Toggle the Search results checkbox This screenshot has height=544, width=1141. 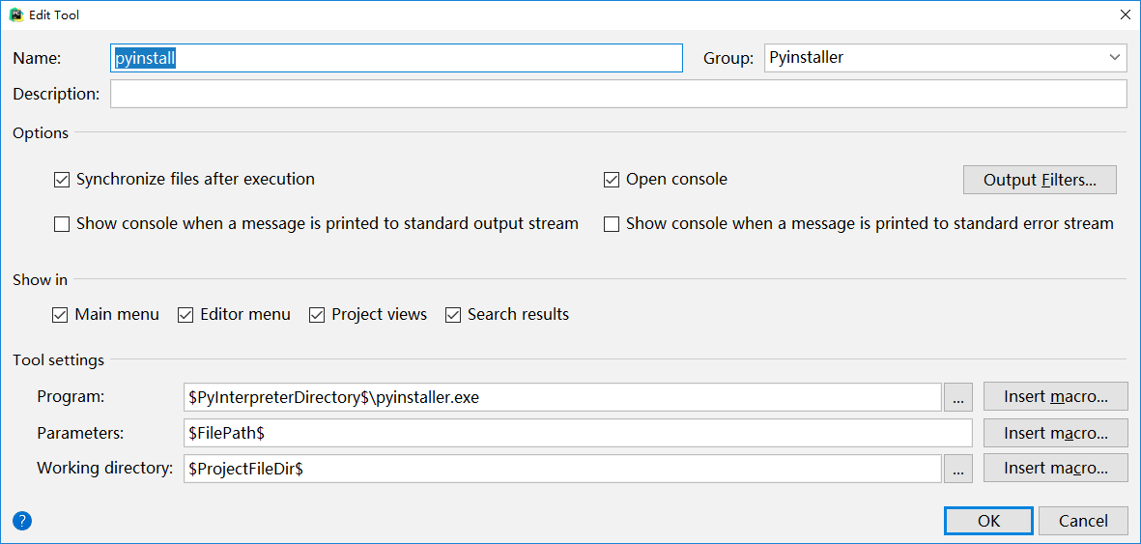[453, 315]
